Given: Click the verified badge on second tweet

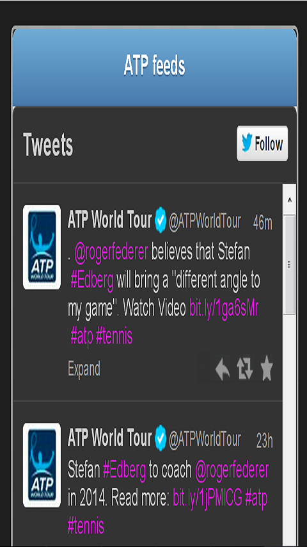Looking at the screenshot, I should 161,438.
